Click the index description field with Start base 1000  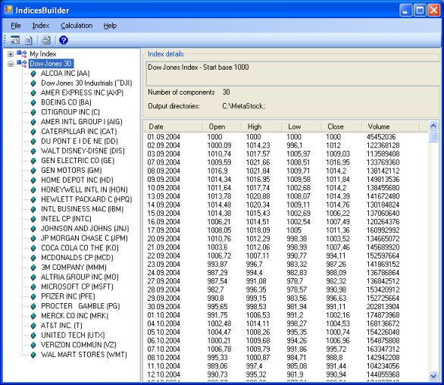pyautogui.click(x=292, y=74)
